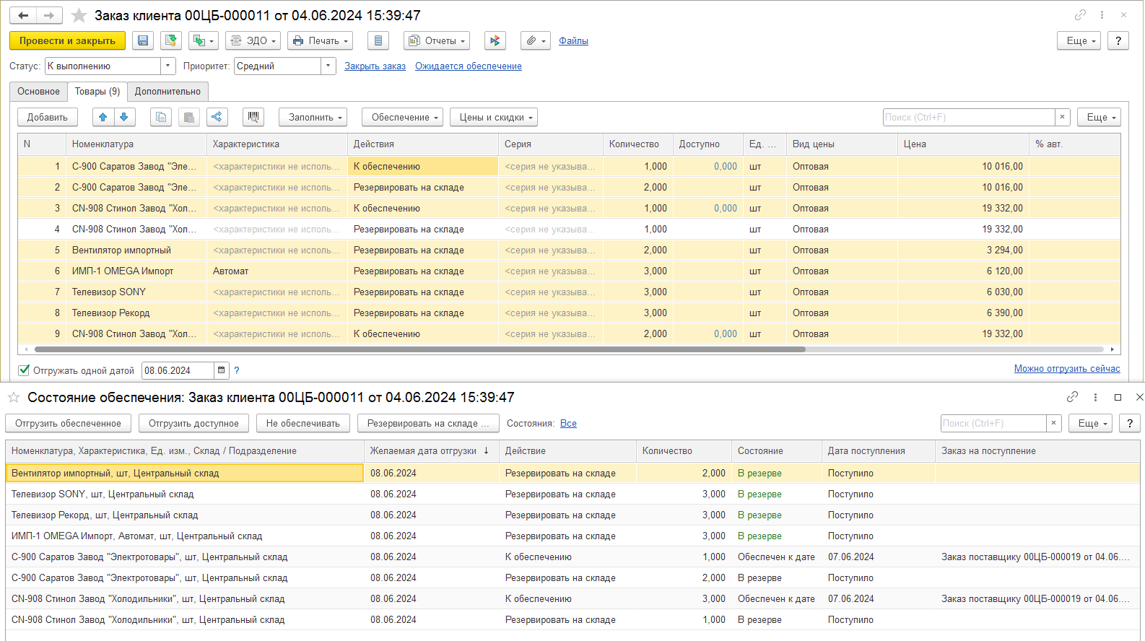Open calendar picker for shipping date
The width and height of the screenshot is (1145, 641).
point(222,370)
